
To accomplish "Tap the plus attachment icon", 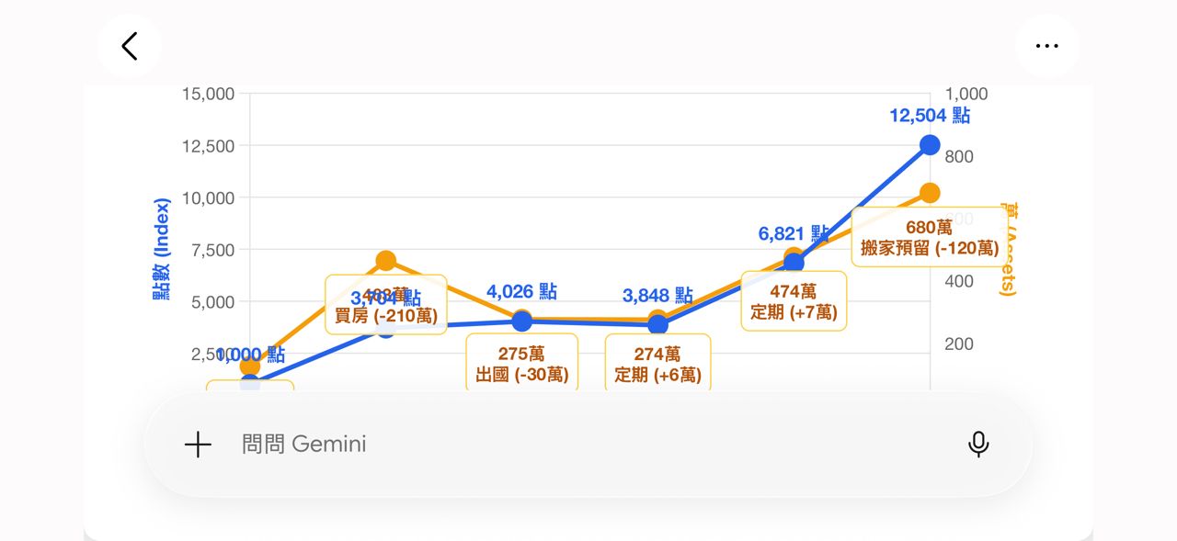I will [x=198, y=445].
